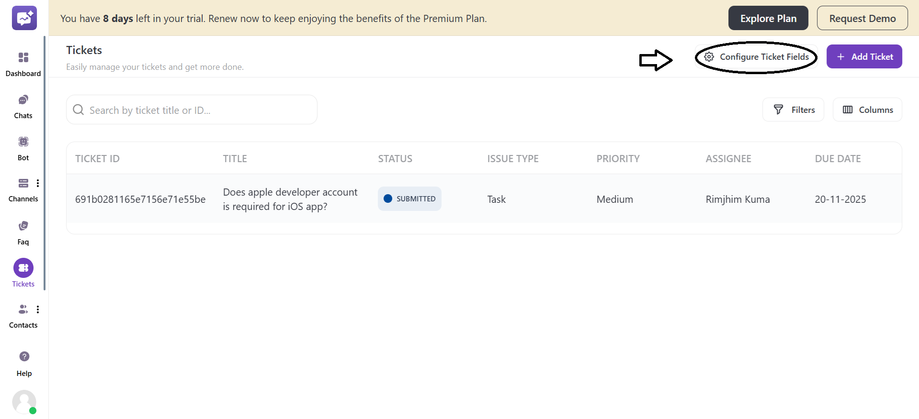Open the Chats sidebar icon

(23, 99)
